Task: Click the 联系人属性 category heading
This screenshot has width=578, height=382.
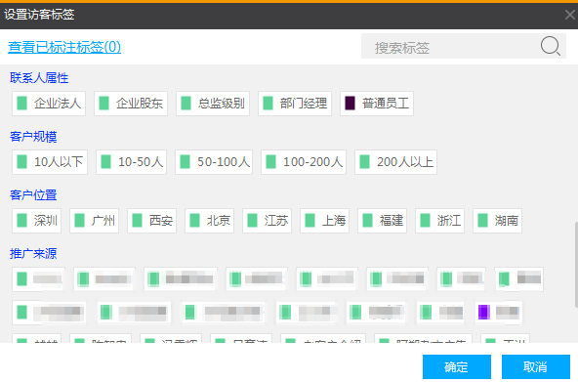Action: 39,78
